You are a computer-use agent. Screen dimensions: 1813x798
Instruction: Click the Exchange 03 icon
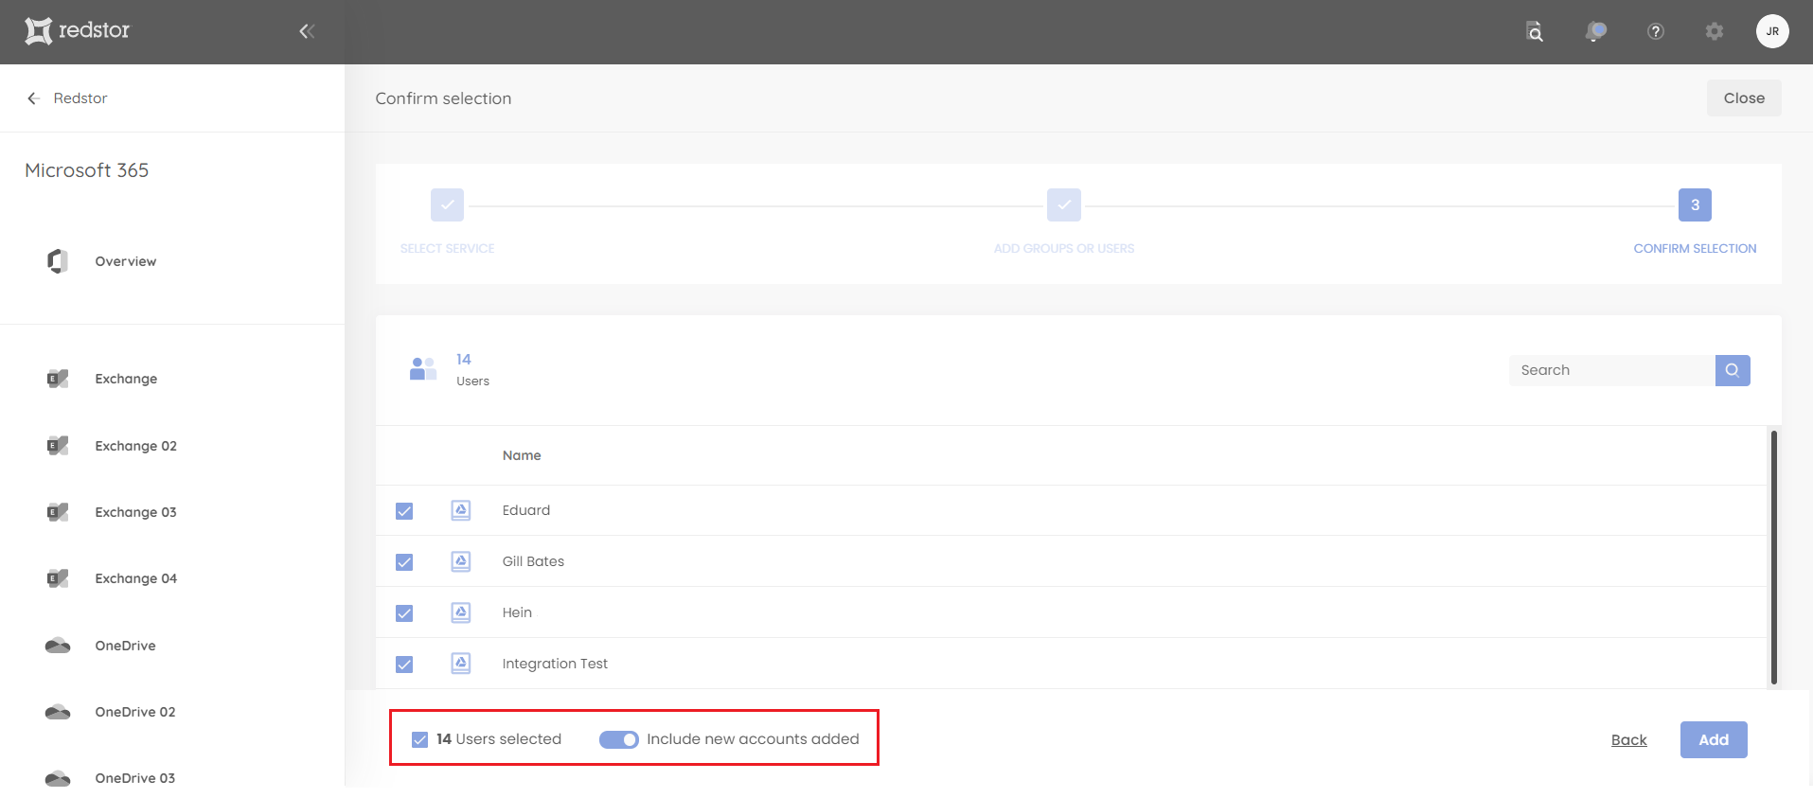coord(58,512)
